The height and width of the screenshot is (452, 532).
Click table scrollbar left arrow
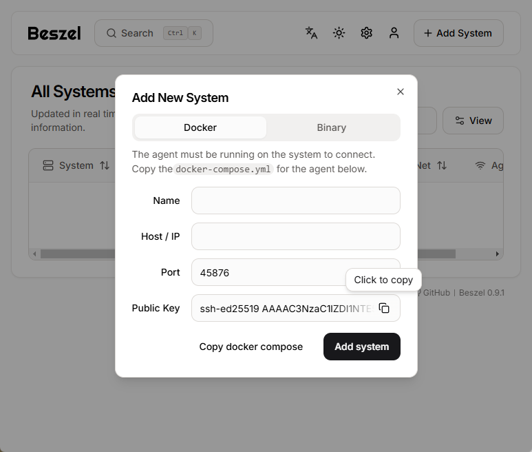pyautogui.click(x=34, y=254)
